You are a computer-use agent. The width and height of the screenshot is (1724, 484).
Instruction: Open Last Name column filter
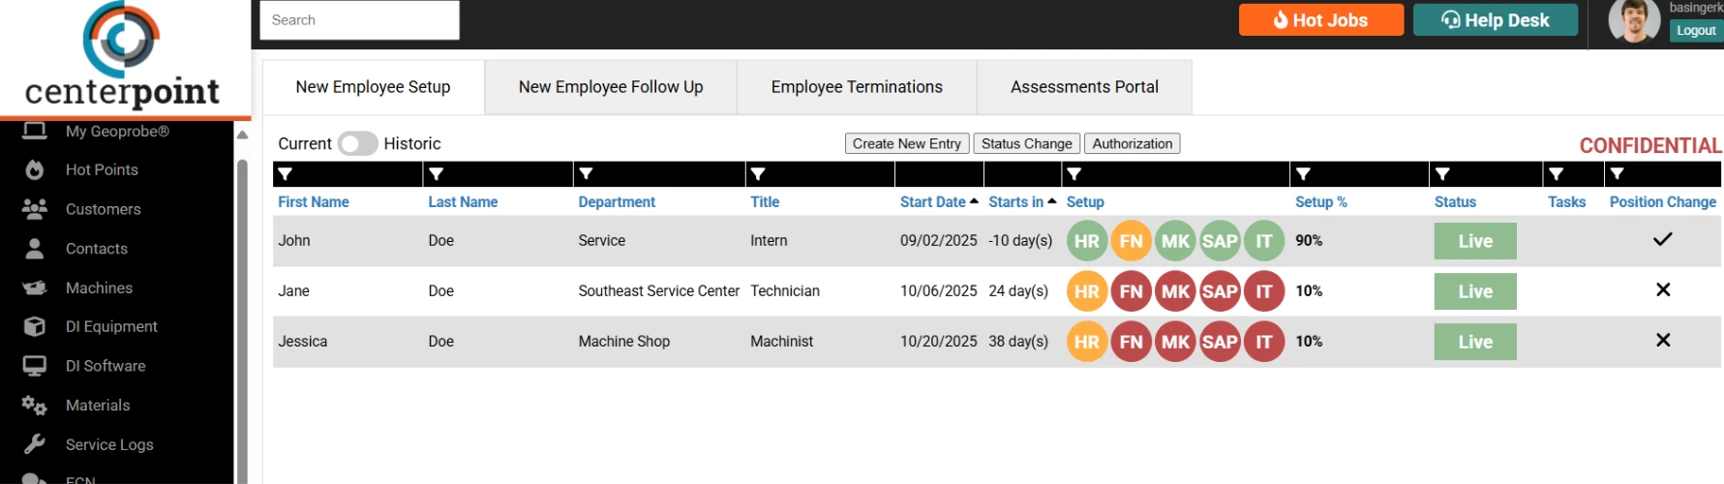[437, 174]
